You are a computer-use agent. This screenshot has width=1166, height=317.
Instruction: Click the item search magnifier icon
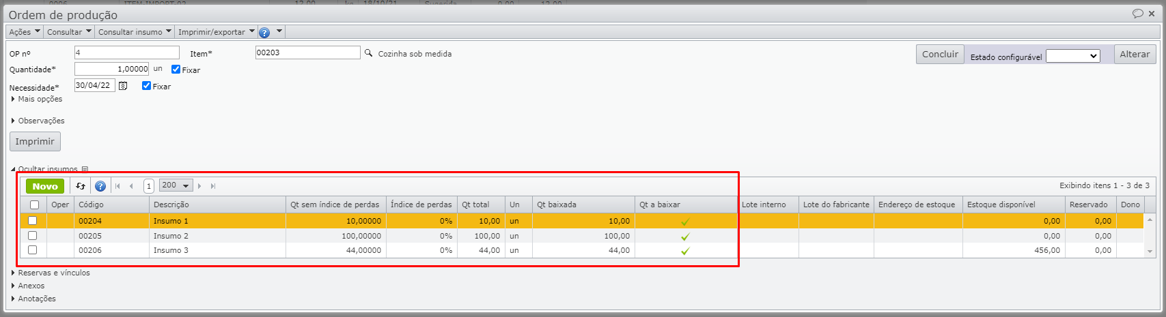click(369, 53)
